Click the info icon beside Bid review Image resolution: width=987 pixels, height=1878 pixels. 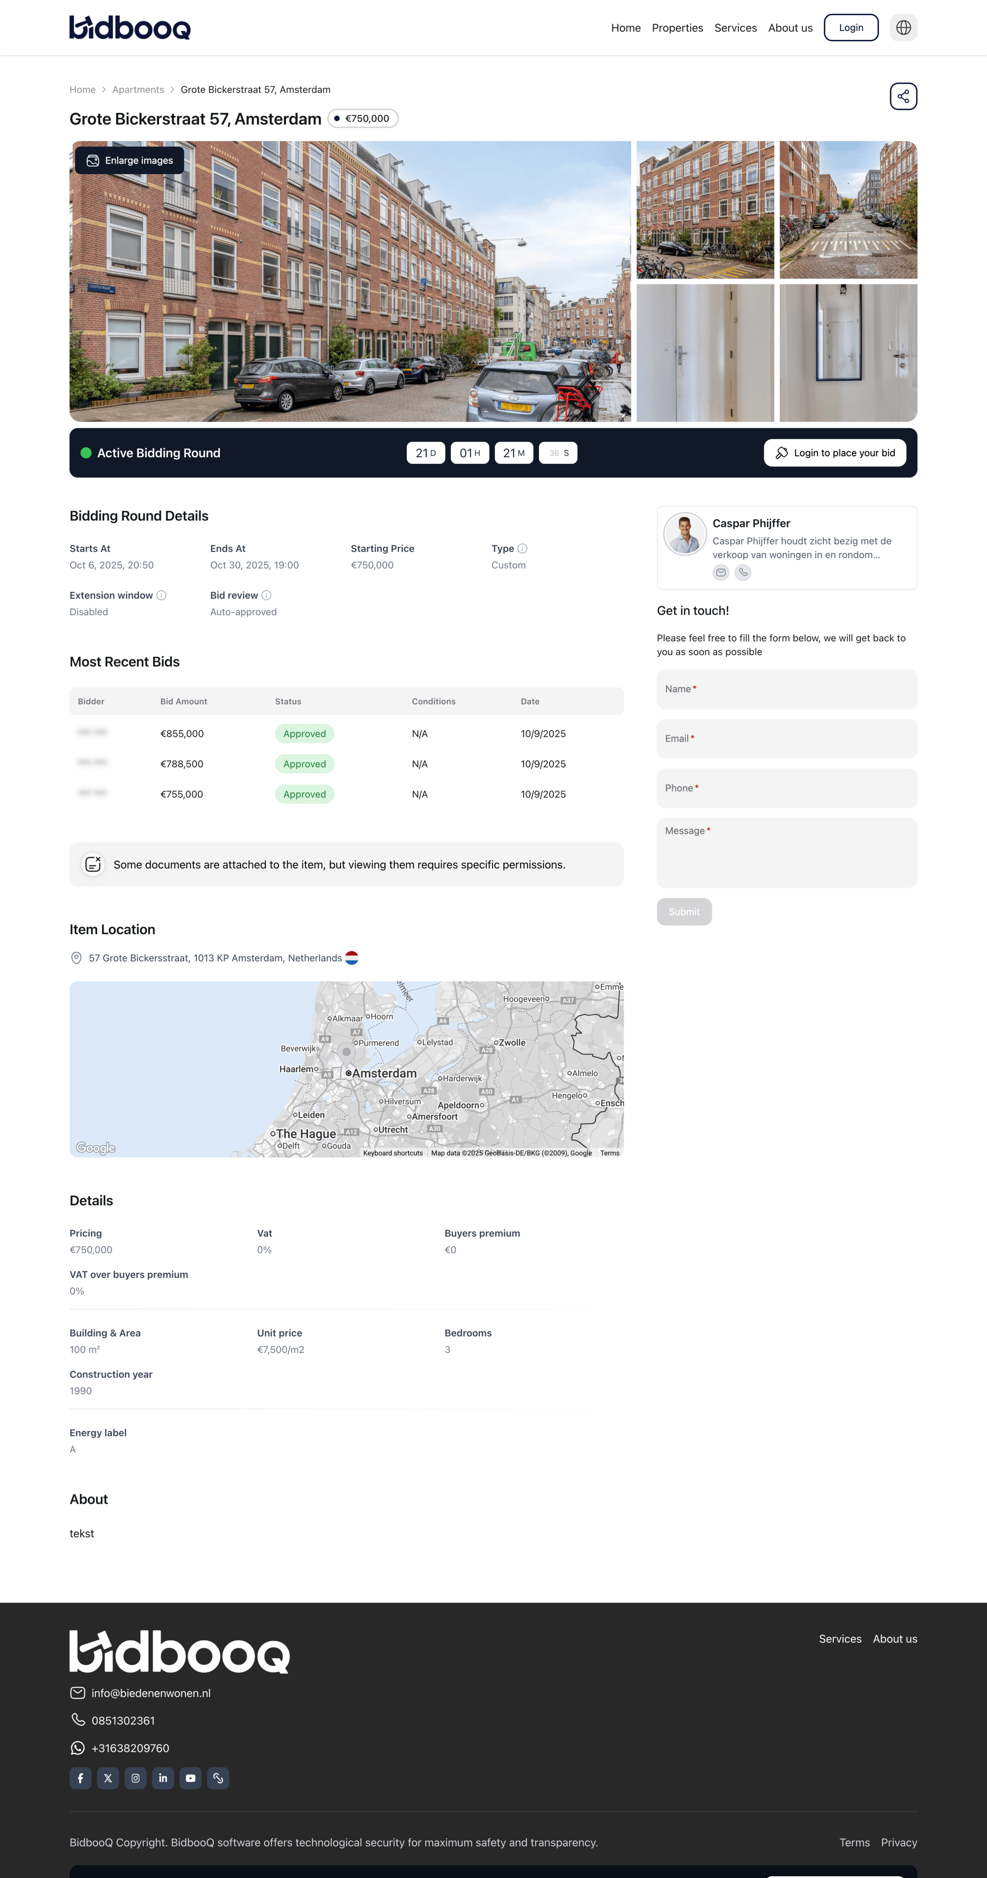pos(265,595)
